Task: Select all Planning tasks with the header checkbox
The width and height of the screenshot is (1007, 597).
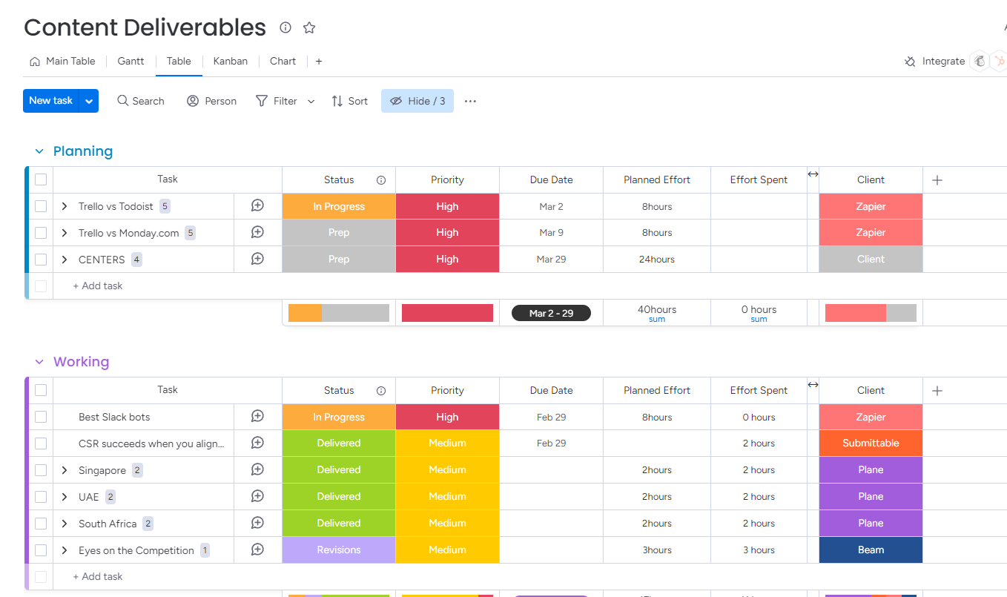Action: 41,179
